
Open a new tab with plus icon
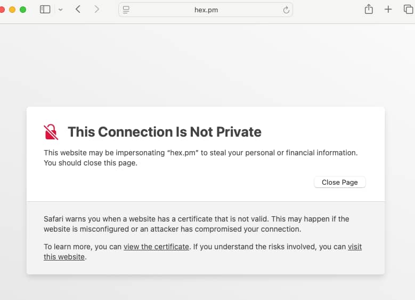[x=388, y=9]
